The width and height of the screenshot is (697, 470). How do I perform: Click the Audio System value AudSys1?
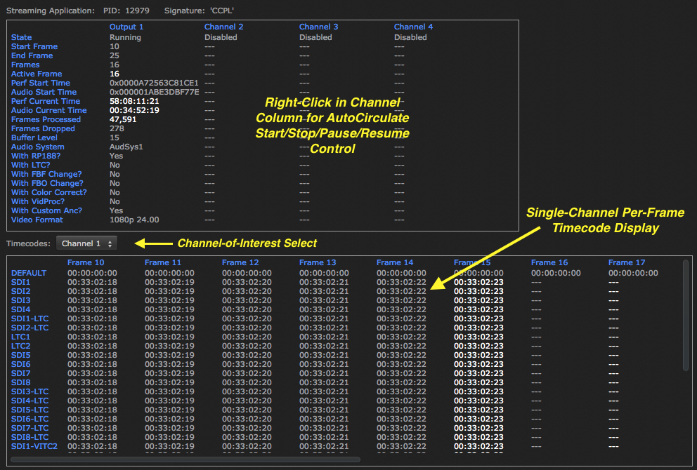pos(126,147)
